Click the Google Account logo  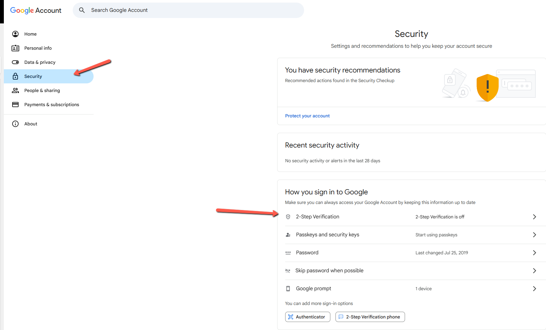point(36,10)
